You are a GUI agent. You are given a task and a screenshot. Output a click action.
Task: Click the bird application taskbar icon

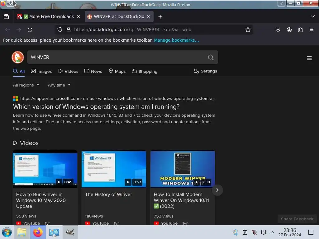(x=70, y=232)
